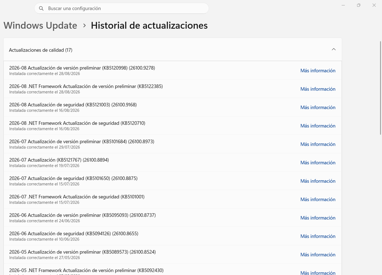This screenshot has height=275, width=382.
Task: Select the KB5092430 .NET Framework preliminary title
Action: click(x=86, y=271)
